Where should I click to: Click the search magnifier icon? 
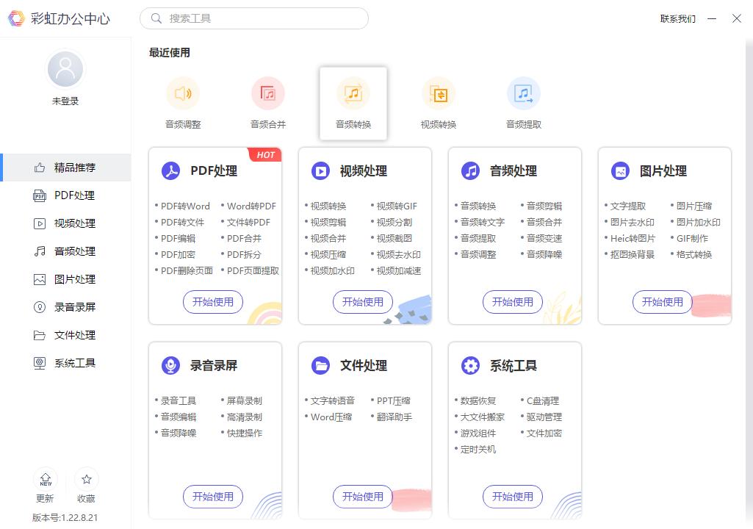[x=156, y=18]
